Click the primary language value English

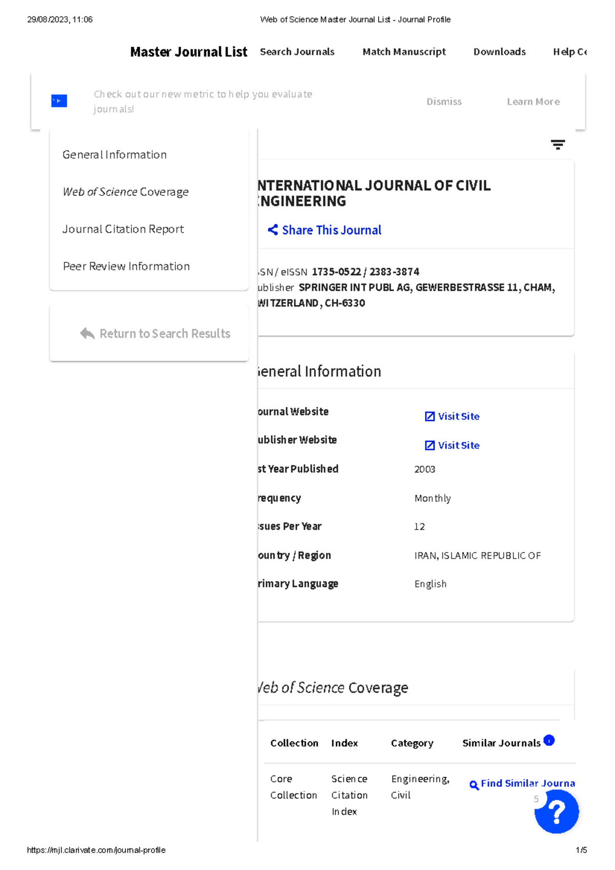430,584
